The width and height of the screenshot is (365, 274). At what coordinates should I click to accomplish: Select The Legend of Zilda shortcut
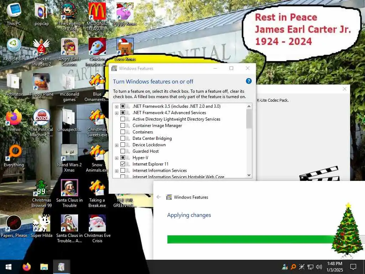[70, 17]
